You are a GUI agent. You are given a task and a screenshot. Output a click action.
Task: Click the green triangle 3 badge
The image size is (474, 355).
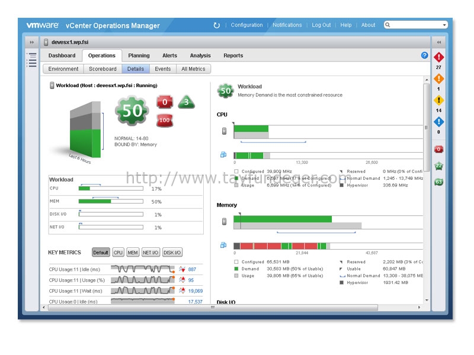186,102
